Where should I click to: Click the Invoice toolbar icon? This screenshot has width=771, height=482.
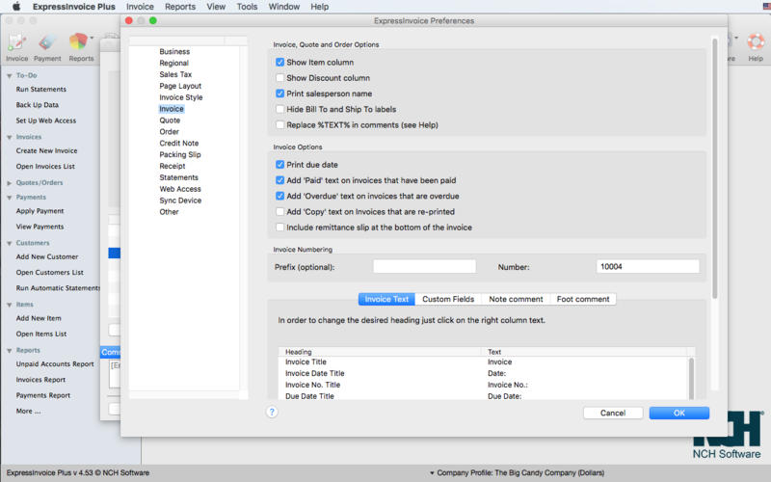point(16,44)
